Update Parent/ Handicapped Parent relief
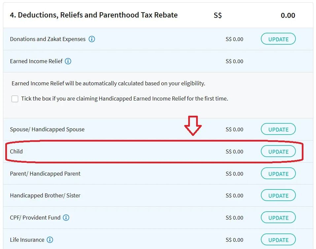316x249 pixels. click(x=278, y=174)
